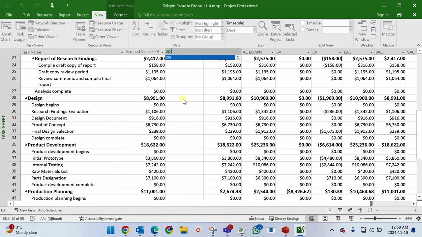Switch to the Resource ribbon tab
This screenshot has height=237, width=422.
(44, 15)
